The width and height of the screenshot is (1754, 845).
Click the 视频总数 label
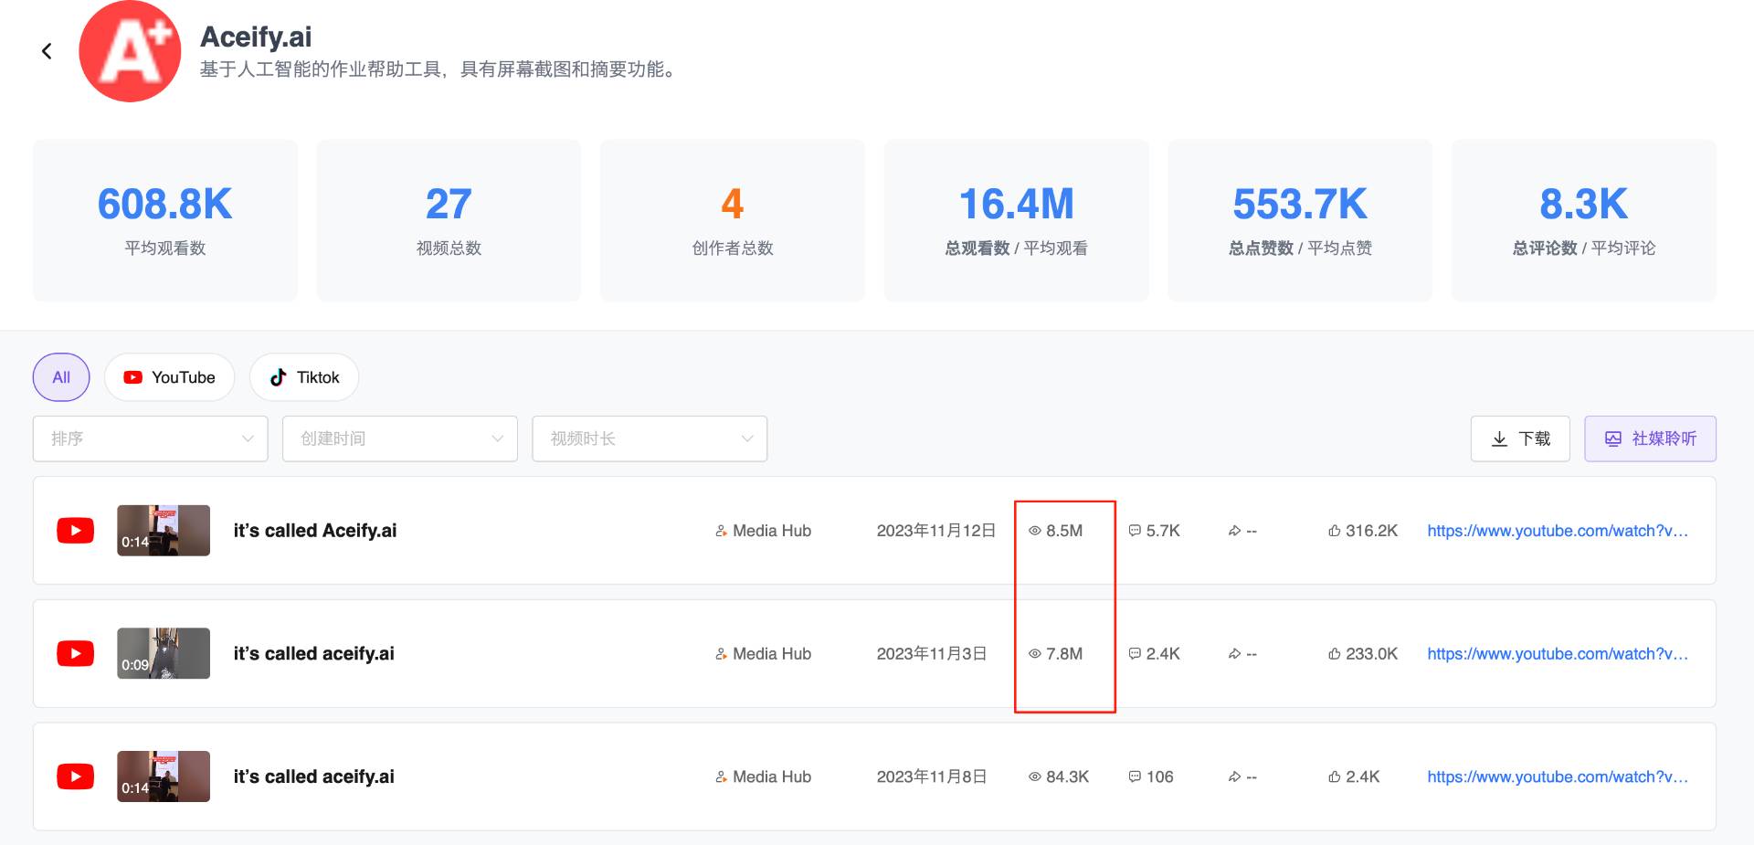pyautogui.click(x=449, y=248)
